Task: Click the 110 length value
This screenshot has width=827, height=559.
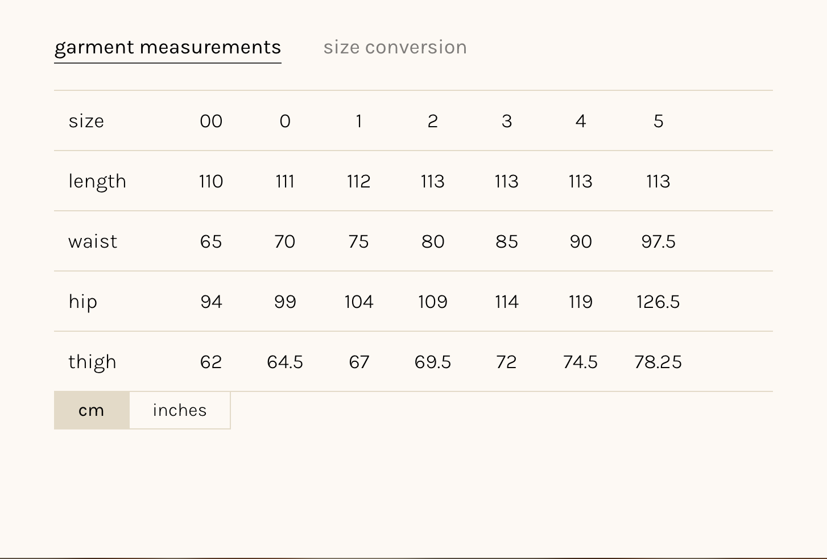Action: [211, 181]
